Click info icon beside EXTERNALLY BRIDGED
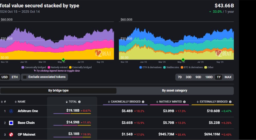Screen dimensions: 256x140 (230, 102)
